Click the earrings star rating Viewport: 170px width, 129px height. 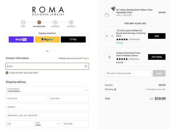tap(122, 39)
